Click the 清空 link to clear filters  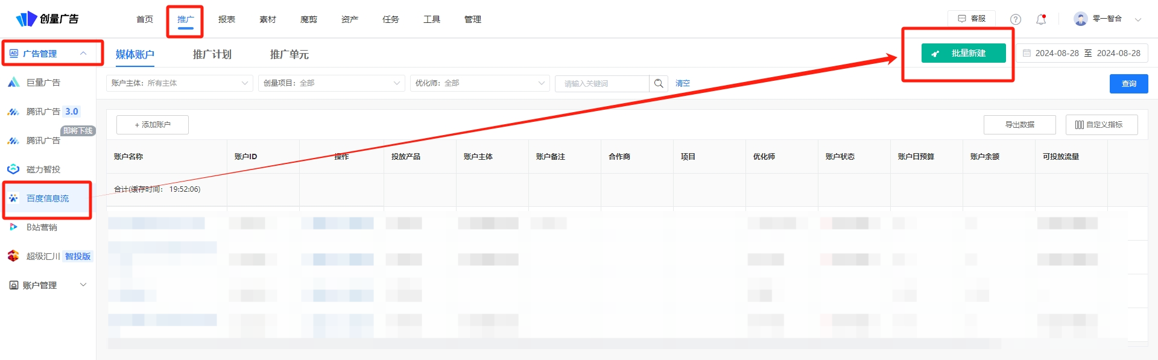[x=682, y=83]
